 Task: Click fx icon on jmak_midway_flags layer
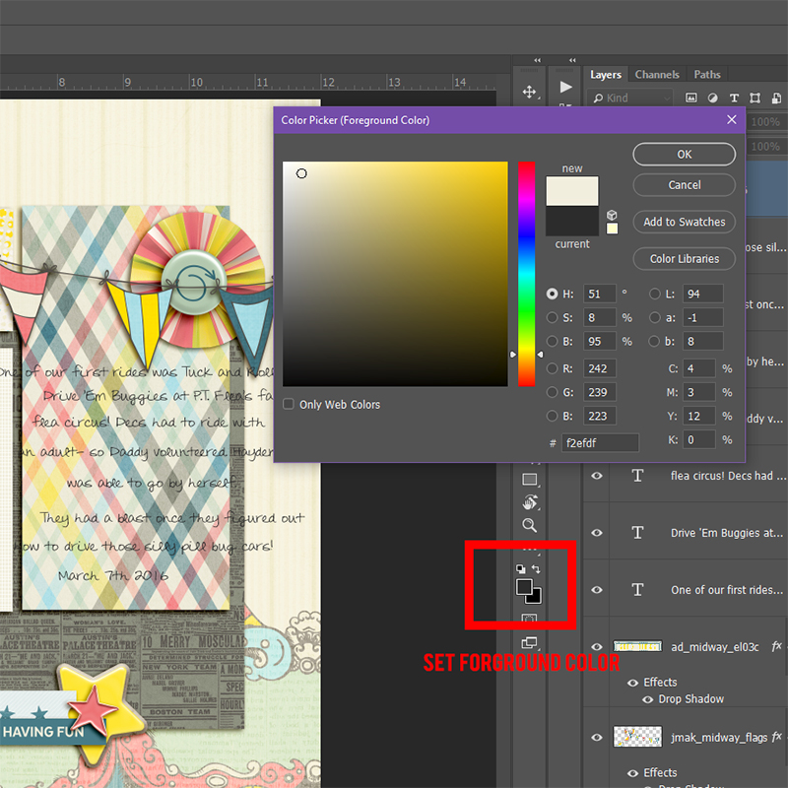coord(776,737)
